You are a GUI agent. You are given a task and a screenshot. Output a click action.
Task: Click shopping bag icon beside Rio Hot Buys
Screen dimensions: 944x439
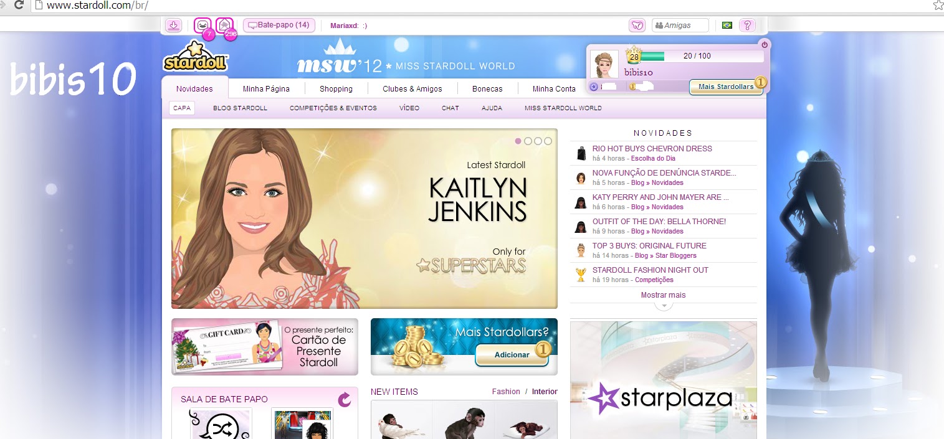(x=581, y=153)
